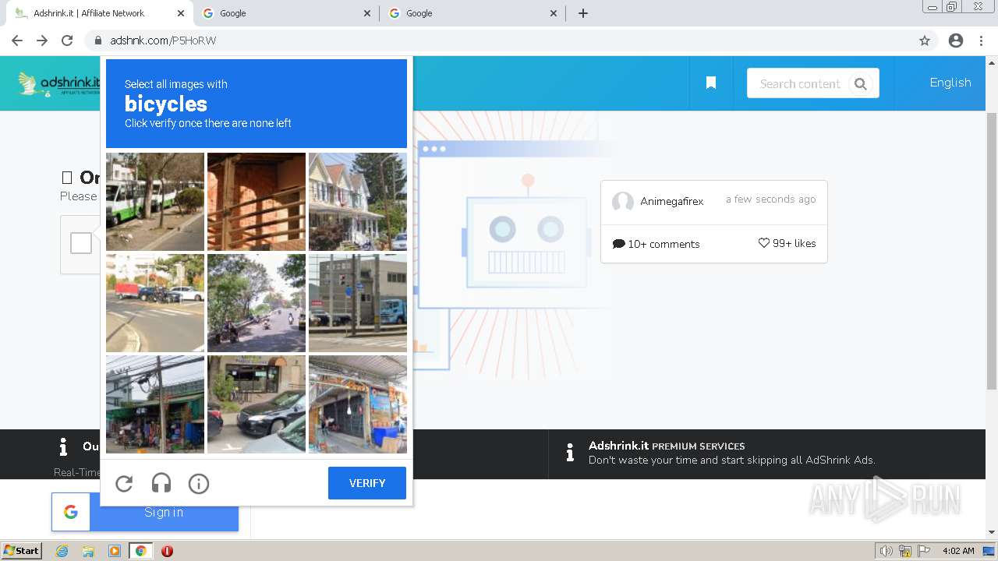
Task: View the 10+ comments
Action: click(x=656, y=244)
